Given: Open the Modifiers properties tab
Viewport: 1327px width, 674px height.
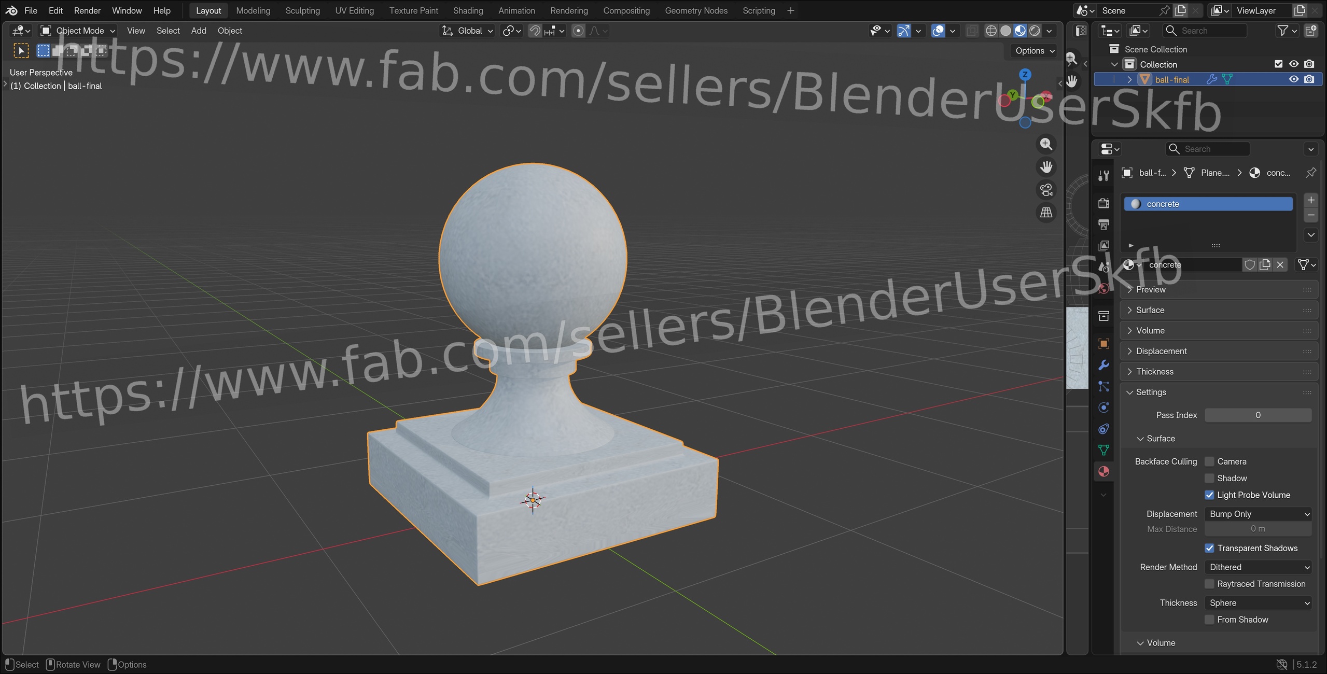Looking at the screenshot, I should point(1103,365).
